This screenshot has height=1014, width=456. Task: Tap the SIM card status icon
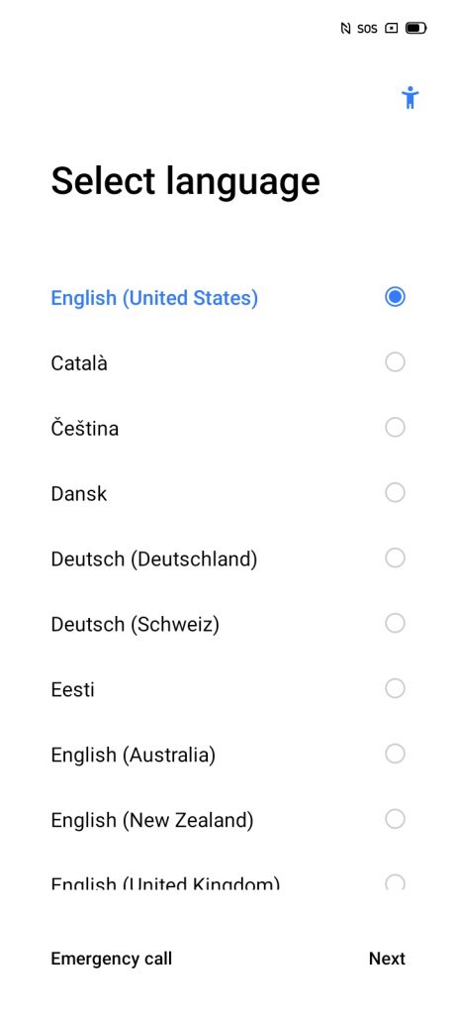tap(391, 29)
